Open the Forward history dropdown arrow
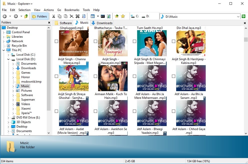The height and width of the screenshot is (164, 248). point(21,16)
